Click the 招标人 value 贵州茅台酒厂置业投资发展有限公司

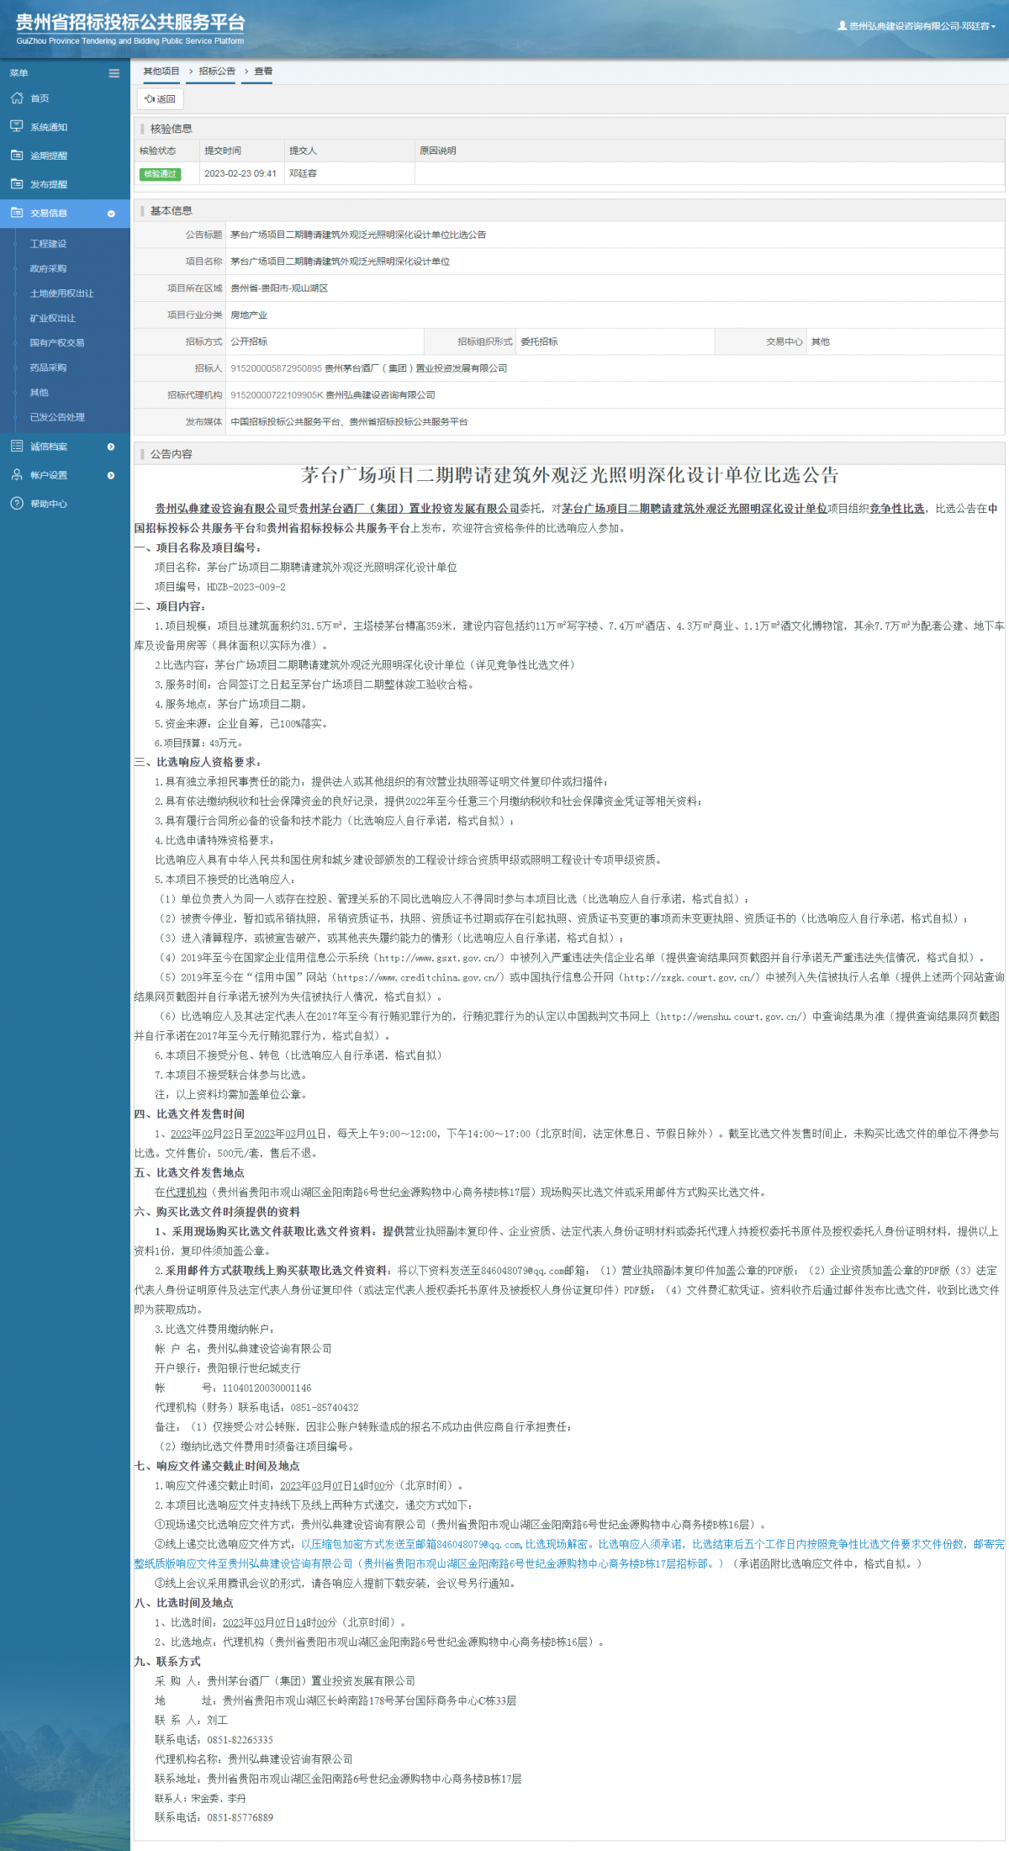point(415,368)
